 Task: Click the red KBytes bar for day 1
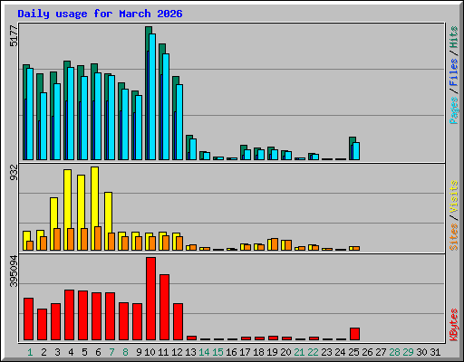(x=28, y=319)
